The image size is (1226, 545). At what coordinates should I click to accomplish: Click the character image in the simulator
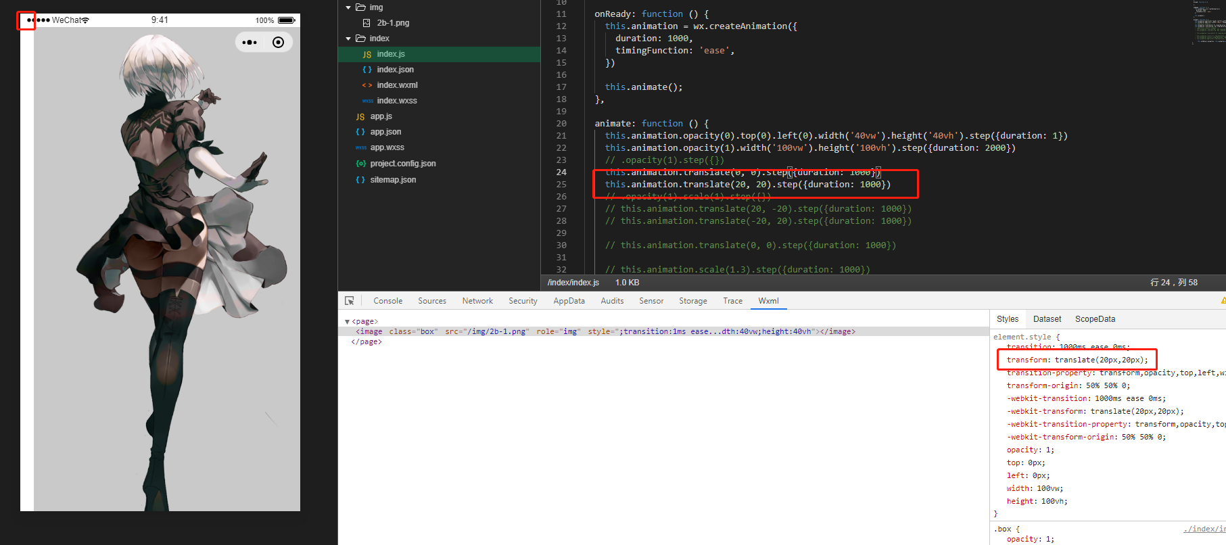167,269
